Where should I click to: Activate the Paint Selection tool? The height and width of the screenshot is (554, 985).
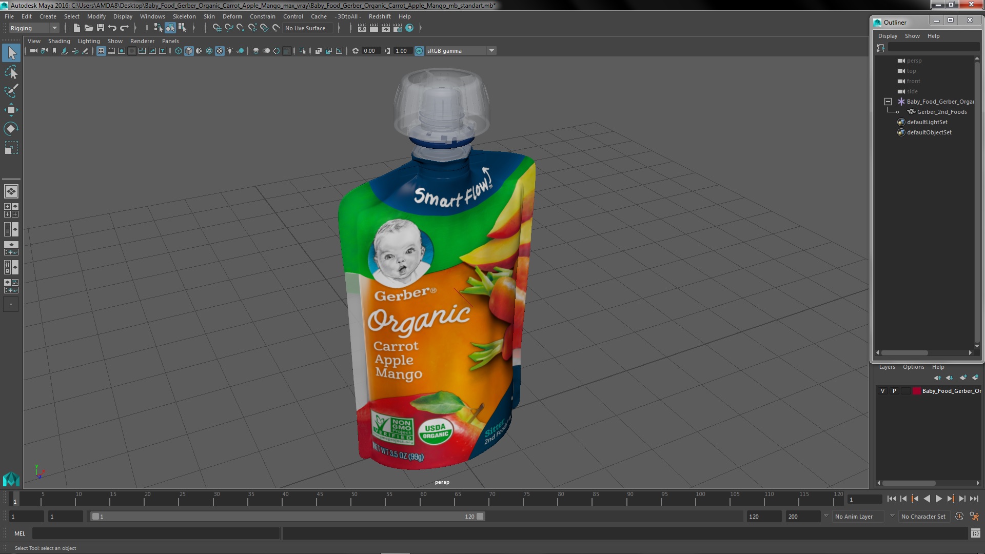11,91
